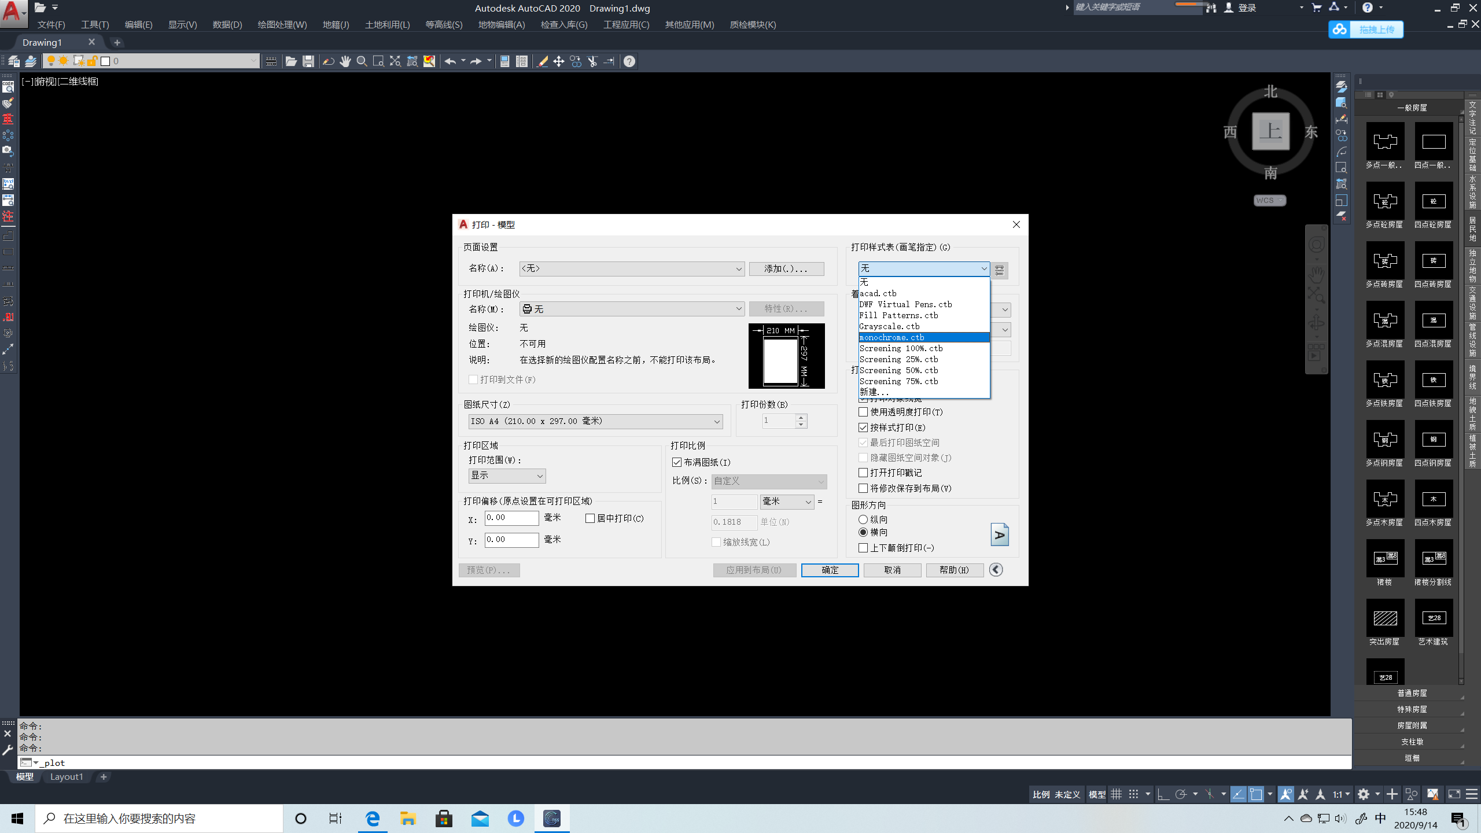Click the 多点砼房屋 house thumbnail

point(1385,201)
